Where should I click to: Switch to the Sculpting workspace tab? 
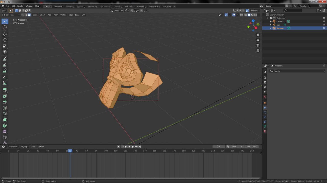[81, 6]
